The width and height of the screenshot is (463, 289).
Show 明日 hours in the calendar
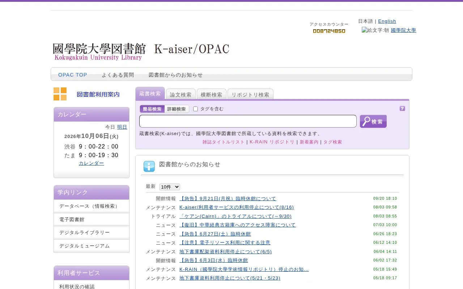[x=122, y=127]
